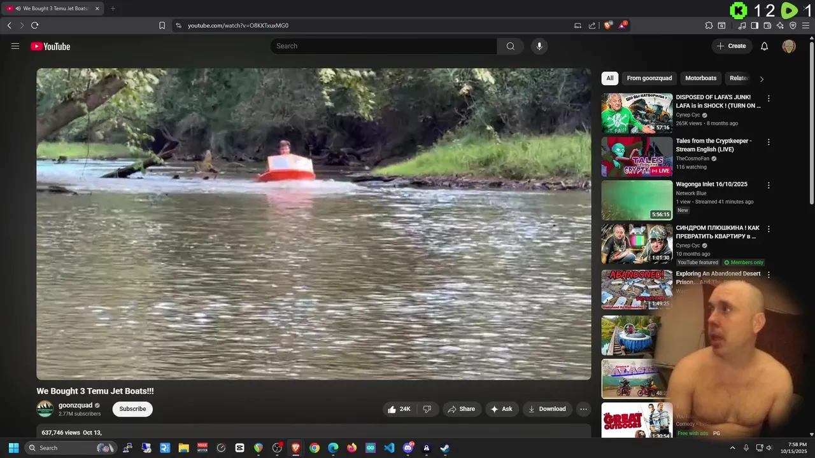Open the 1:01:30 СИНДРОМ ПЛЮШКИНА thumbnail
This screenshot has width=815, height=458.
point(637,244)
